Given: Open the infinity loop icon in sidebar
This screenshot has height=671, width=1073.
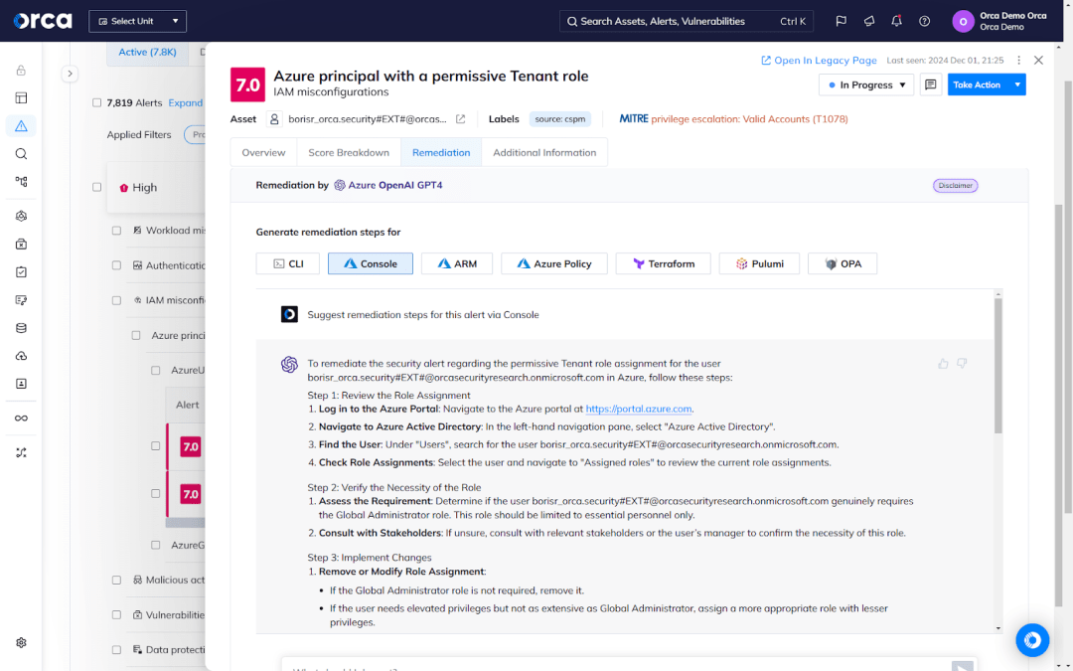Looking at the screenshot, I should (x=21, y=419).
